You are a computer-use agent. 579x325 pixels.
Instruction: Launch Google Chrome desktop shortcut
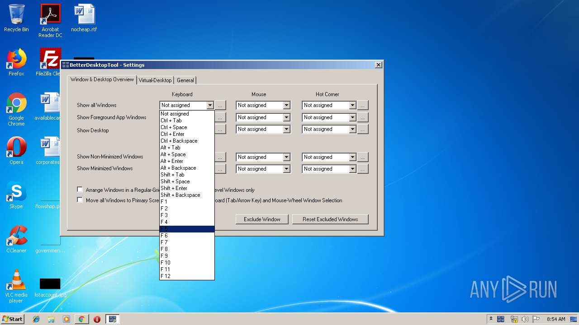(16, 109)
